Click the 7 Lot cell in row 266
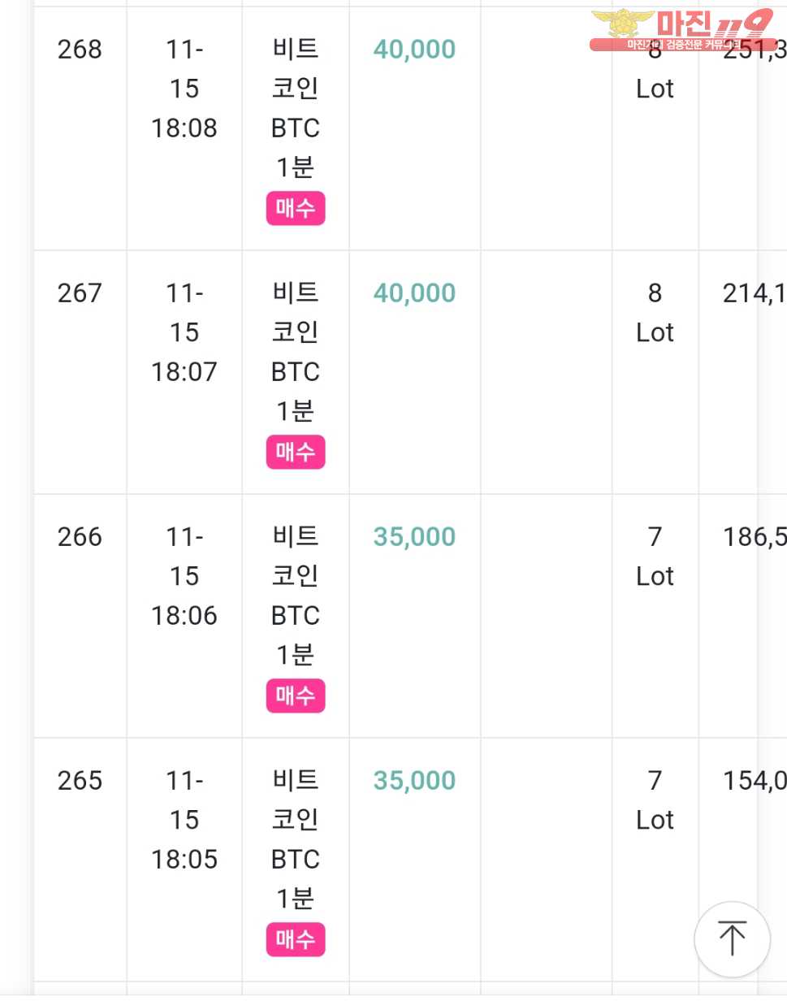787x1001 pixels. (655, 557)
